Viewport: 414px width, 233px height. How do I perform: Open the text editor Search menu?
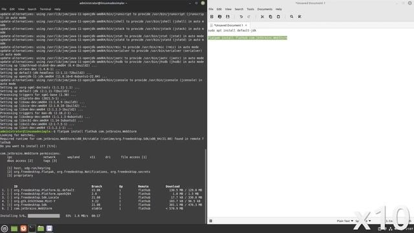(239, 9)
